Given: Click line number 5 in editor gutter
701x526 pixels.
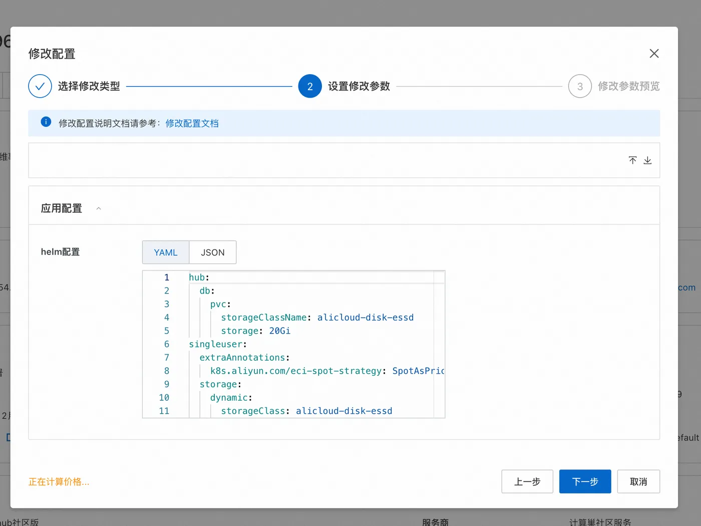Looking at the screenshot, I should [x=167, y=331].
